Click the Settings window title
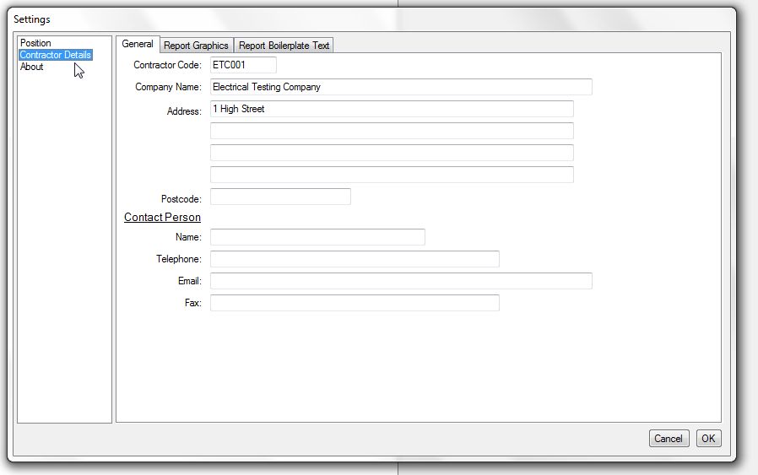This screenshot has width=758, height=475. tap(32, 19)
